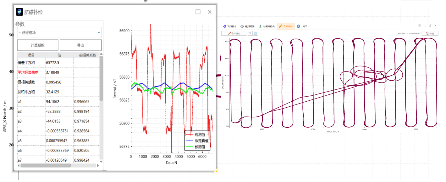Viewport: 446px width, 182px height.
Task: Click the pencil icon on 合并保存 tab
Action: (x=280, y=26)
